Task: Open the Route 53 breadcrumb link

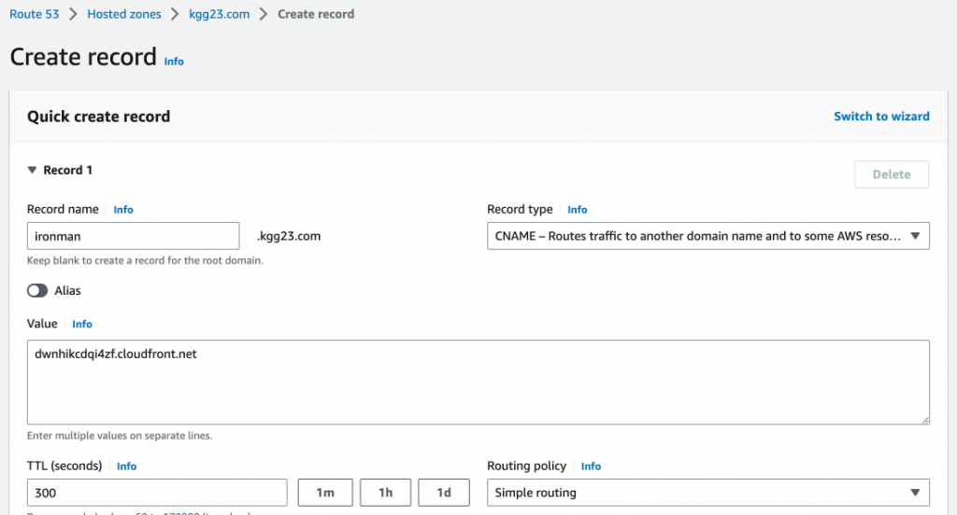Action: tap(35, 14)
